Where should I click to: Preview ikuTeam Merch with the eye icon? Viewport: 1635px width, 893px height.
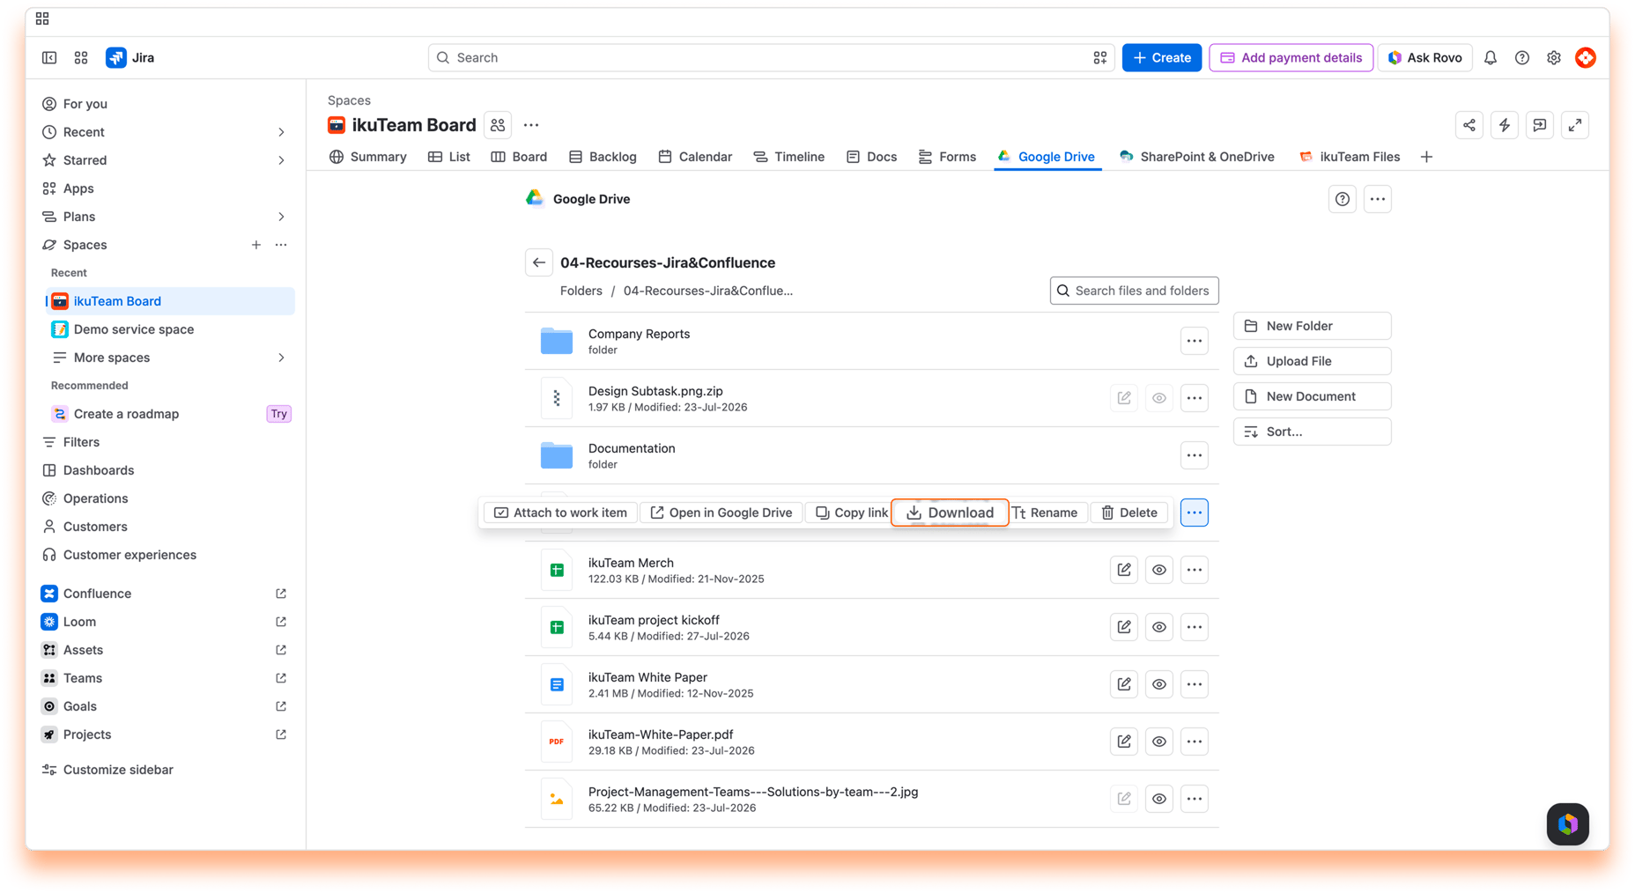(x=1159, y=570)
